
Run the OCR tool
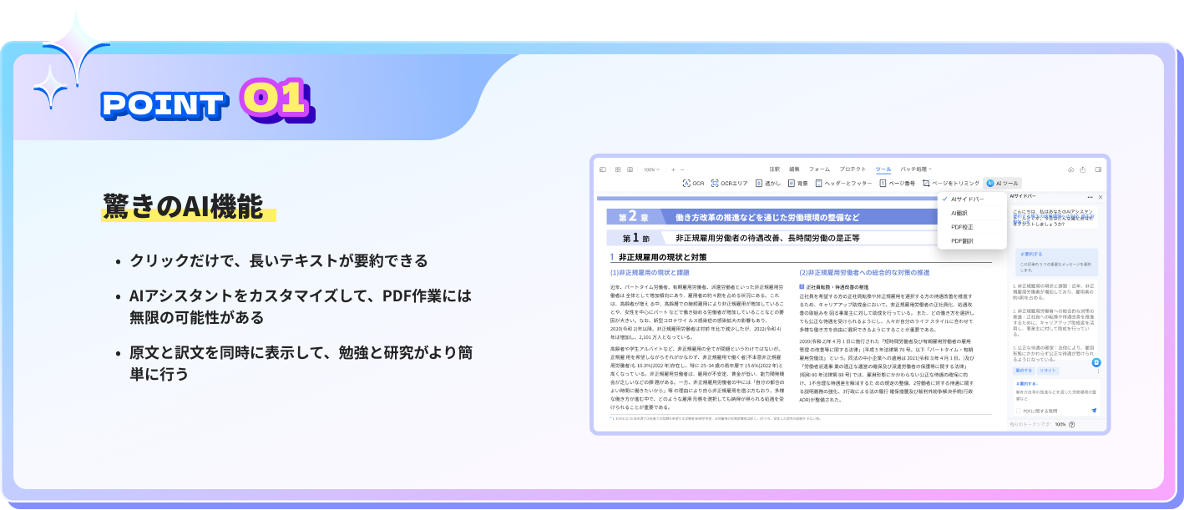693,183
